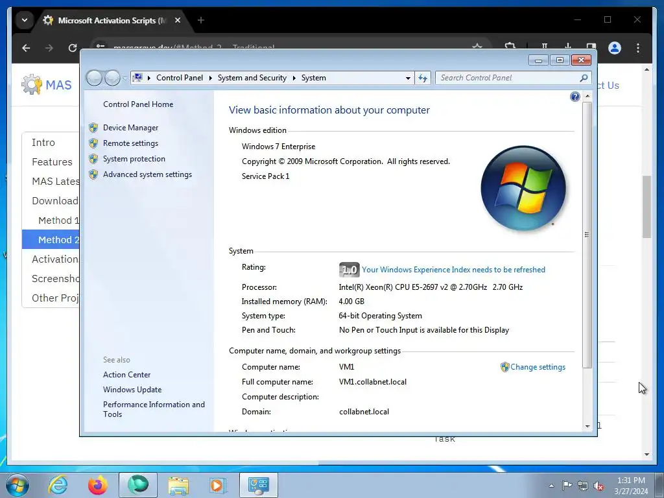
Task: Reload the browser page
Action: (73, 48)
